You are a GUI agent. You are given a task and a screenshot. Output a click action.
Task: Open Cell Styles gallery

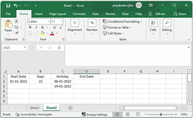[x=113, y=33]
